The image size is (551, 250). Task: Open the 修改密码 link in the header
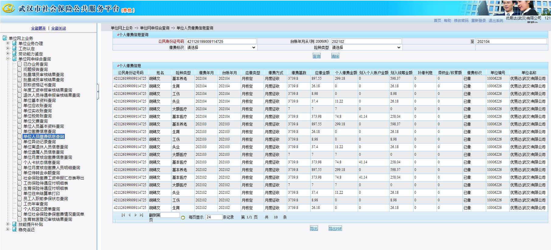coord(461,21)
